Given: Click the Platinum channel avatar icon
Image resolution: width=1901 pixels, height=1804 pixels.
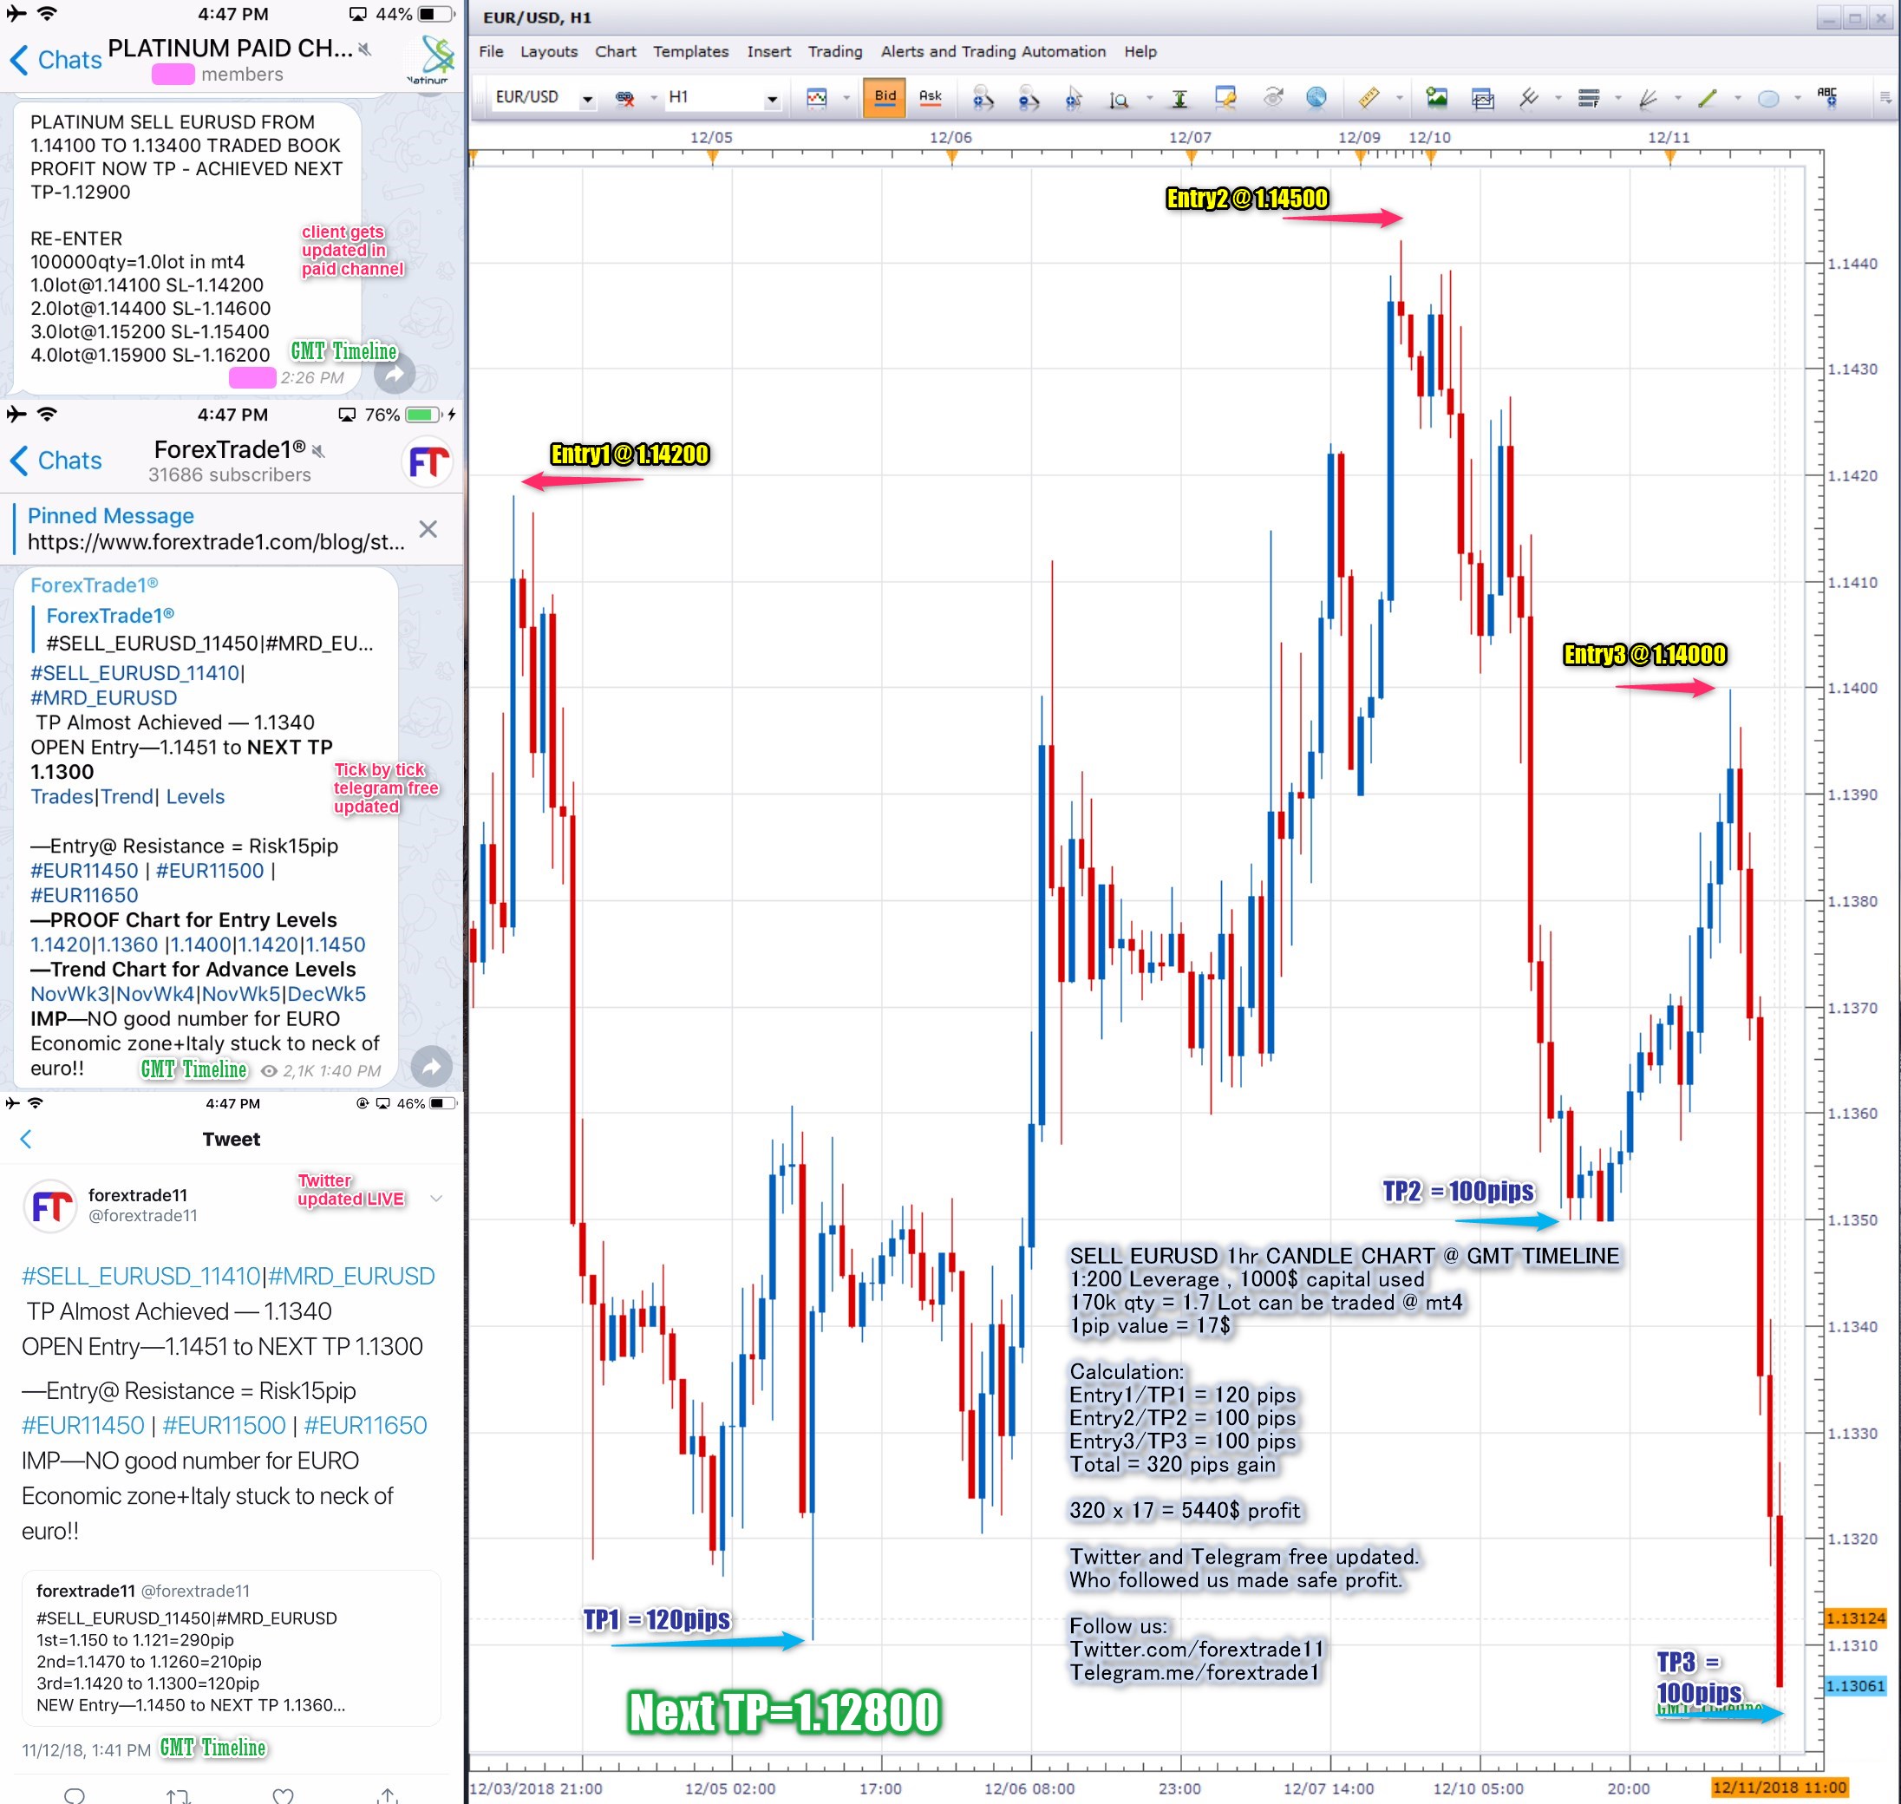Looking at the screenshot, I should [x=433, y=60].
